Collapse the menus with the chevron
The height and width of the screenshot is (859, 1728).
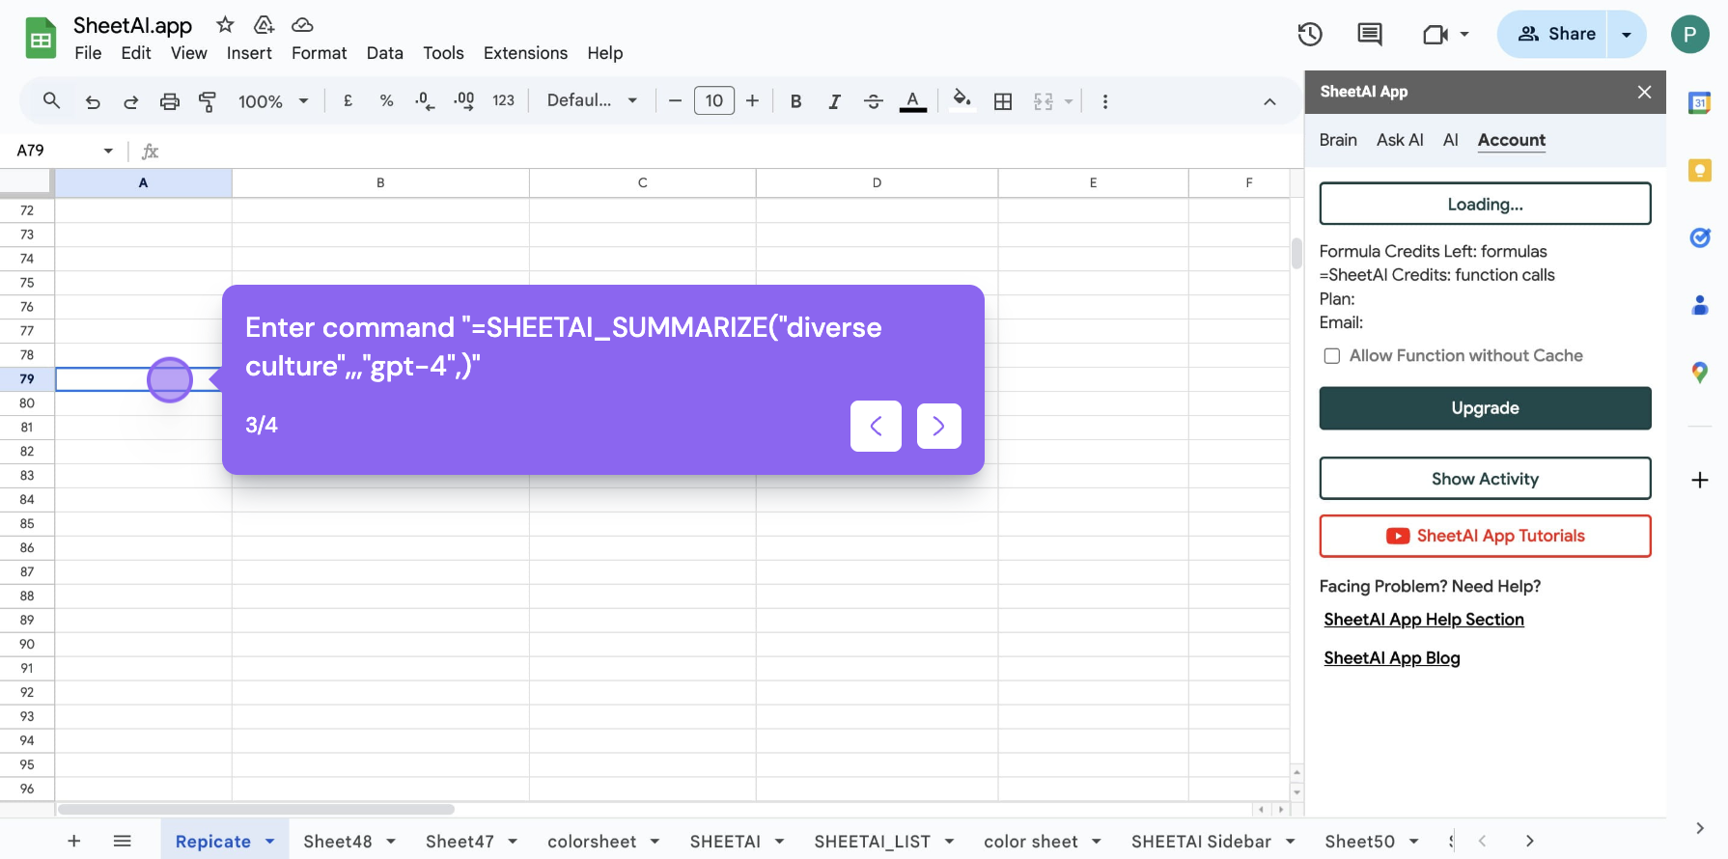pos(1270,101)
